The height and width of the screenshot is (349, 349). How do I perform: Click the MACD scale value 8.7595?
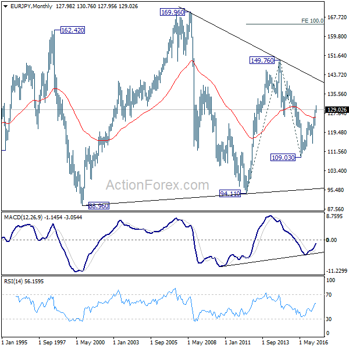coord(334,216)
